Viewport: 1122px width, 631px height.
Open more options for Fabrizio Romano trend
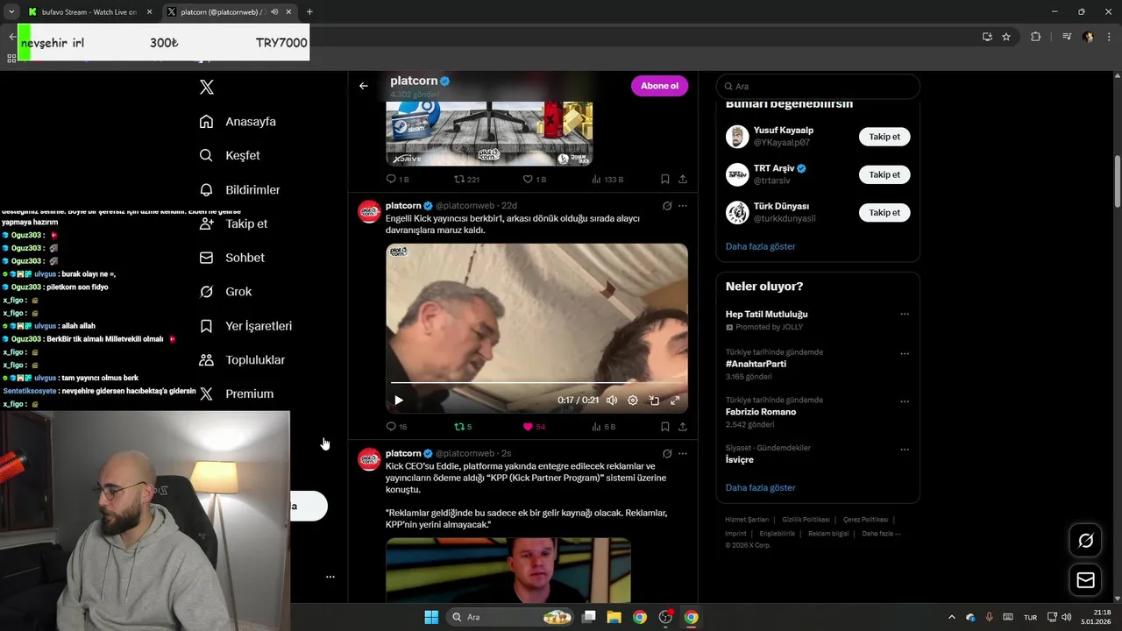(x=905, y=401)
